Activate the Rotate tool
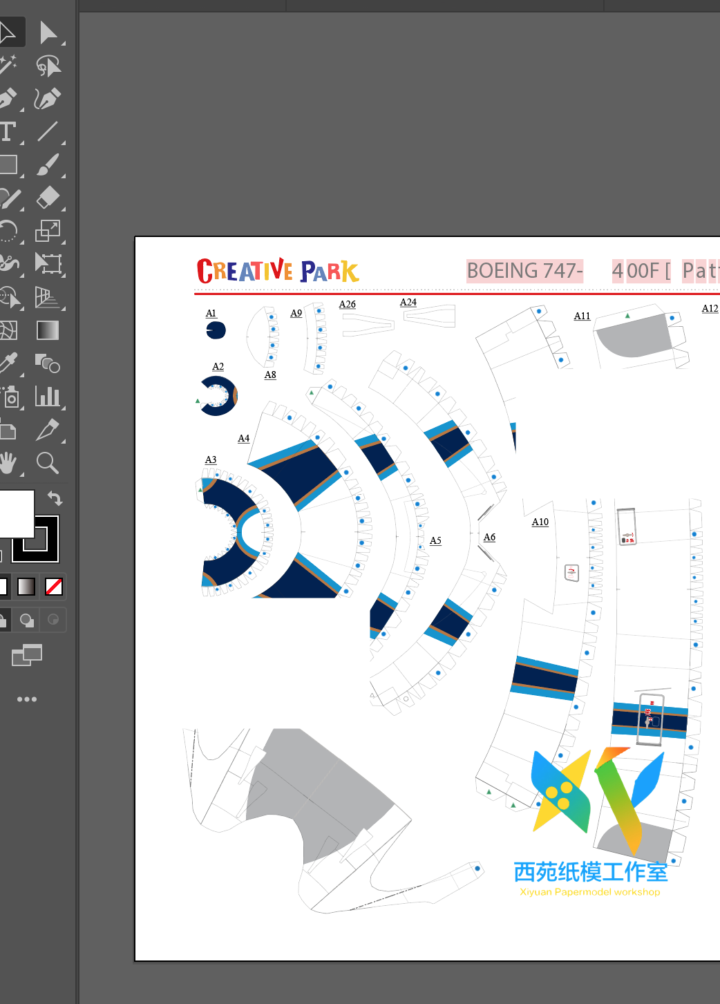 8,231
